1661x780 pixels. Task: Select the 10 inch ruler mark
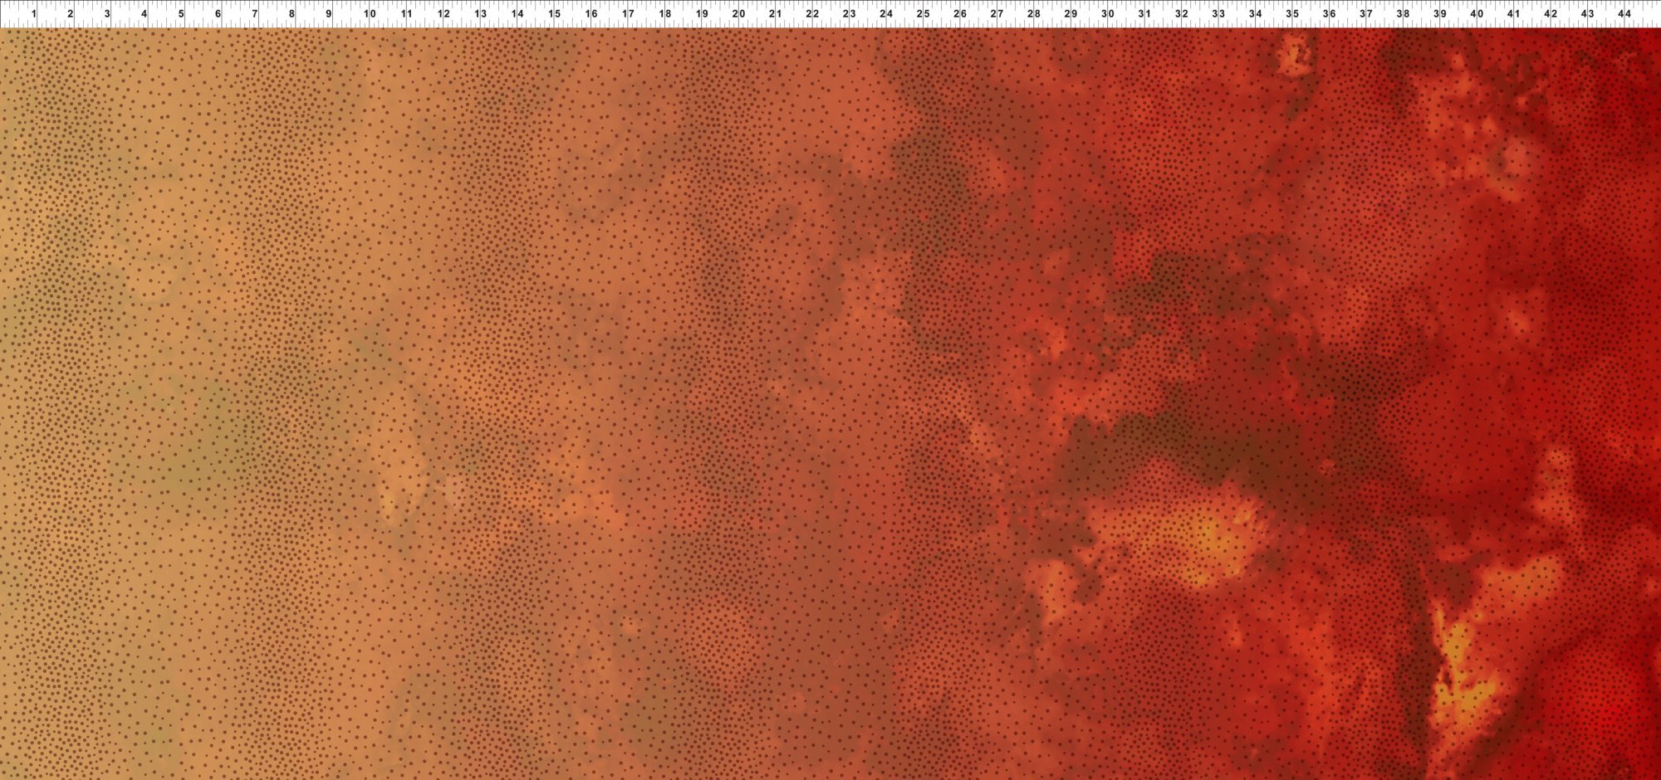point(370,14)
